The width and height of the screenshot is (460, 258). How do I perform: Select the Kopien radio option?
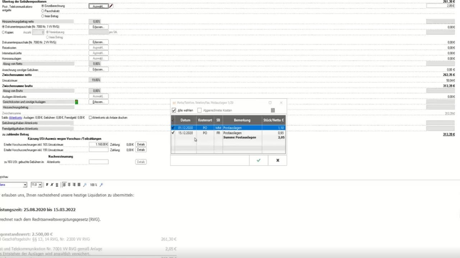click(x=4, y=32)
